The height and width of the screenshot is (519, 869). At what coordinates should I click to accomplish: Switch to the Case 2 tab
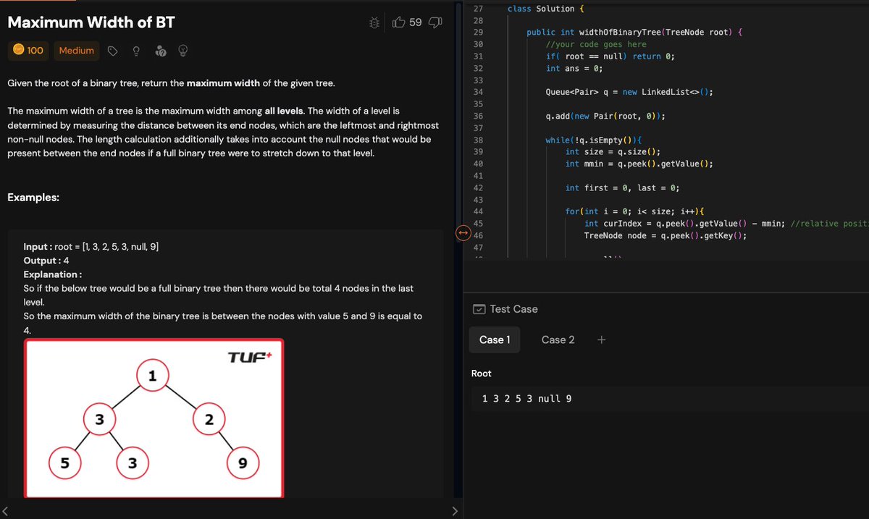[x=558, y=339]
